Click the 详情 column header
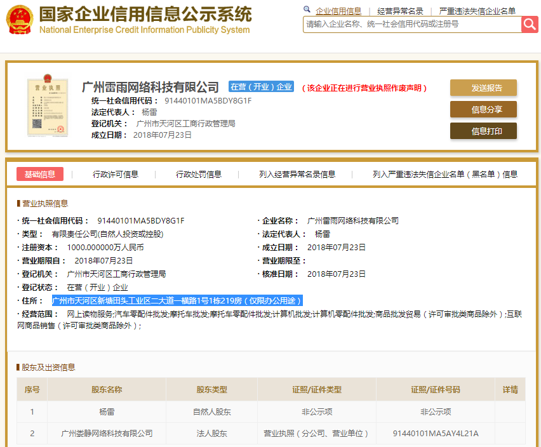The width and height of the screenshot is (541, 447). (510, 389)
